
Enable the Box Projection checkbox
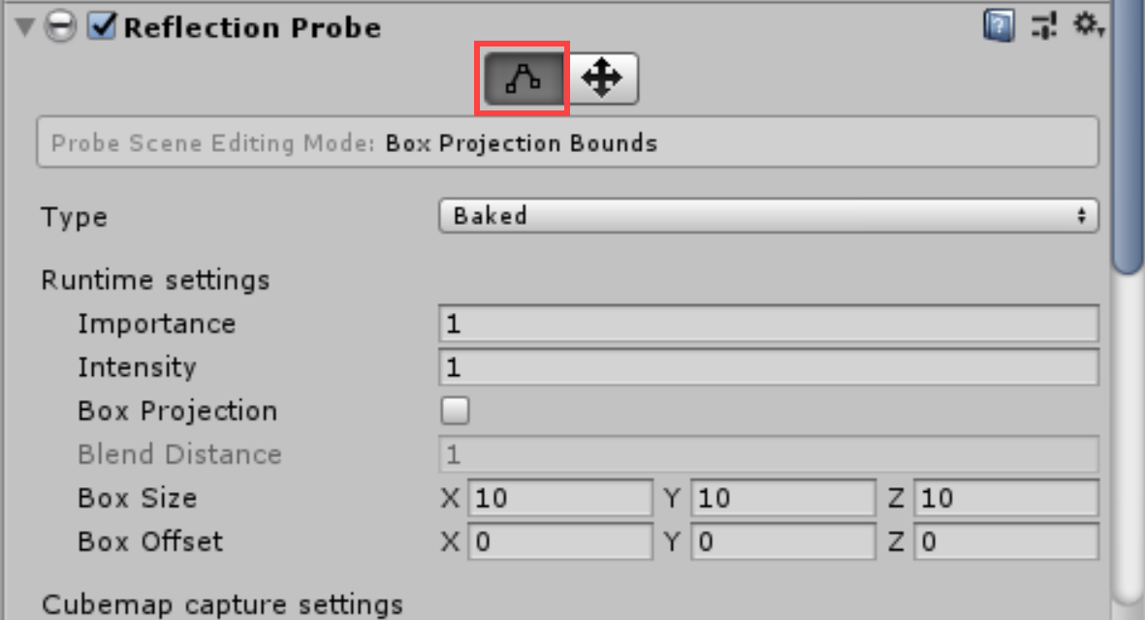pyautogui.click(x=455, y=411)
